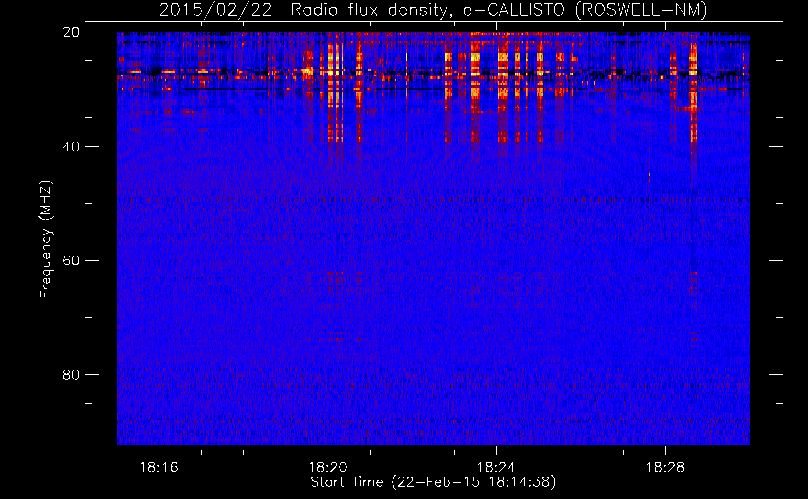This screenshot has height=499, width=808.
Task: Click the time tick label 18:16
Action: coord(159,468)
